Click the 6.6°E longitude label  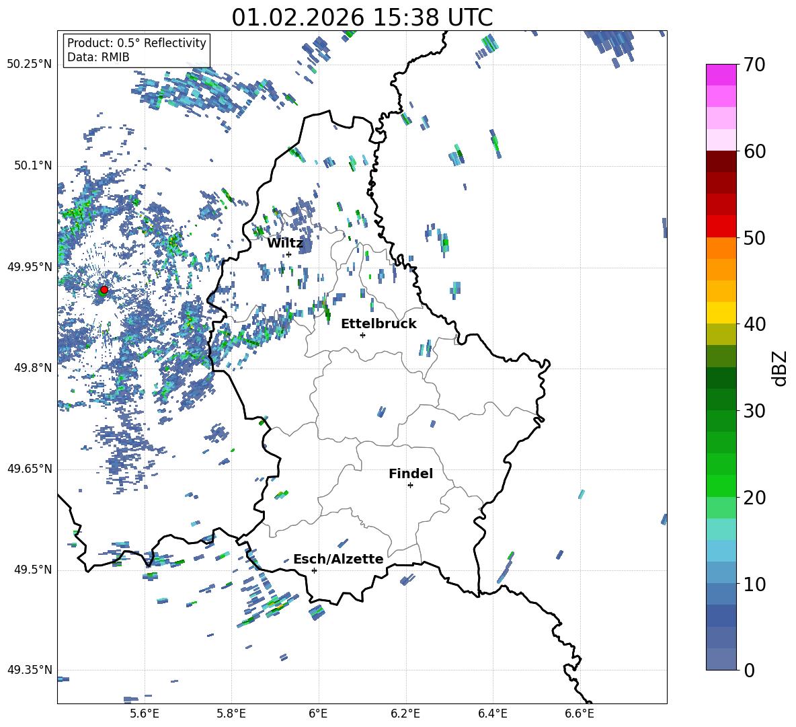[x=580, y=714]
